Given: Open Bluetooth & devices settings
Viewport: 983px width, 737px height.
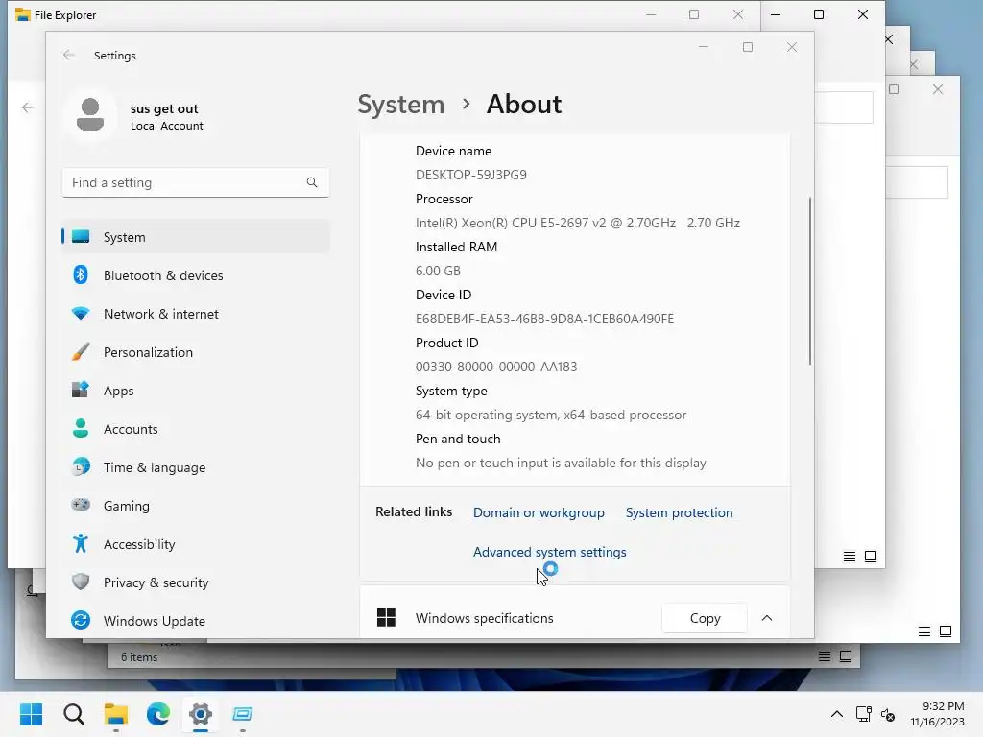Looking at the screenshot, I should point(195,275).
